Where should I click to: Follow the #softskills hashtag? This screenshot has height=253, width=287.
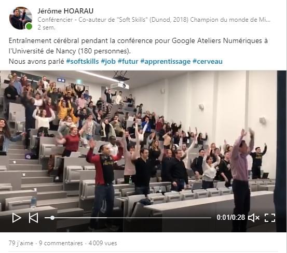coord(83,61)
